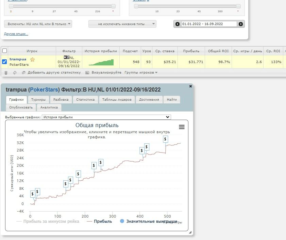Click the level value '93'
Screen dimensions: 286x240
coord(148,62)
